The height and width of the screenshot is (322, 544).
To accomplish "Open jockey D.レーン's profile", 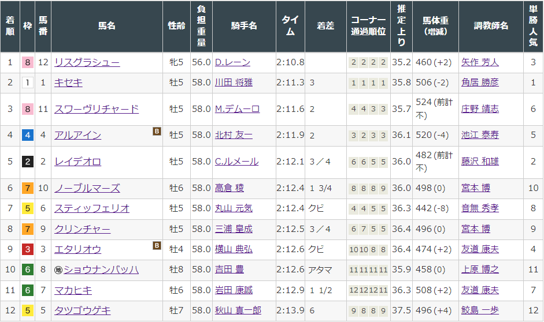I will click(x=232, y=63).
